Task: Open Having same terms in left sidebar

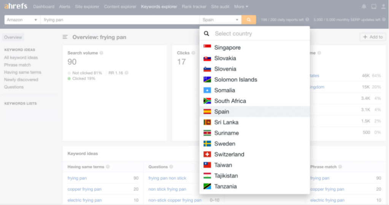Action: (x=22, y=72)
